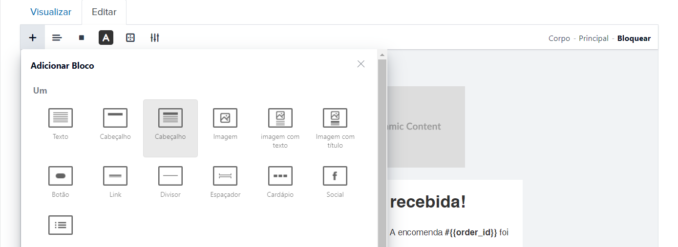Viewport: 678px width, 247px height.
Task: Open the sliders settings icon
Action: point(155,38)
